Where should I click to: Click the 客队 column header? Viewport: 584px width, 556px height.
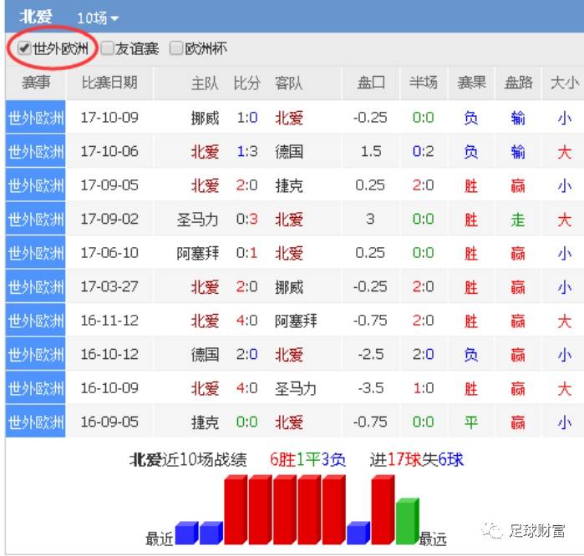click(289, 83)
